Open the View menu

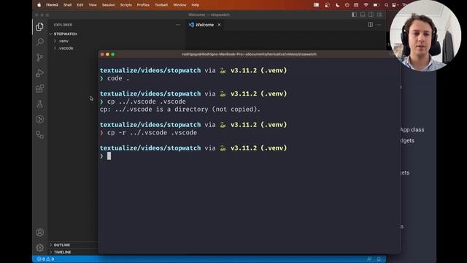(x=93, y=5)
